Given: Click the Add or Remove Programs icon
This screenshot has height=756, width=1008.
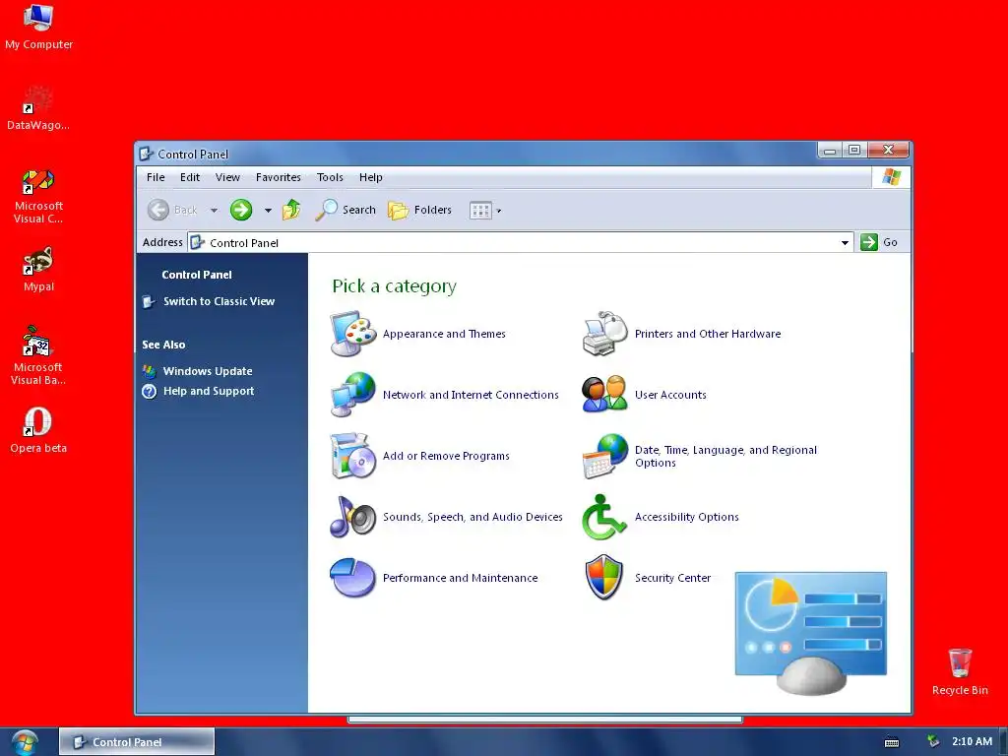Looking at the screenshot, I should coord(353,456).
